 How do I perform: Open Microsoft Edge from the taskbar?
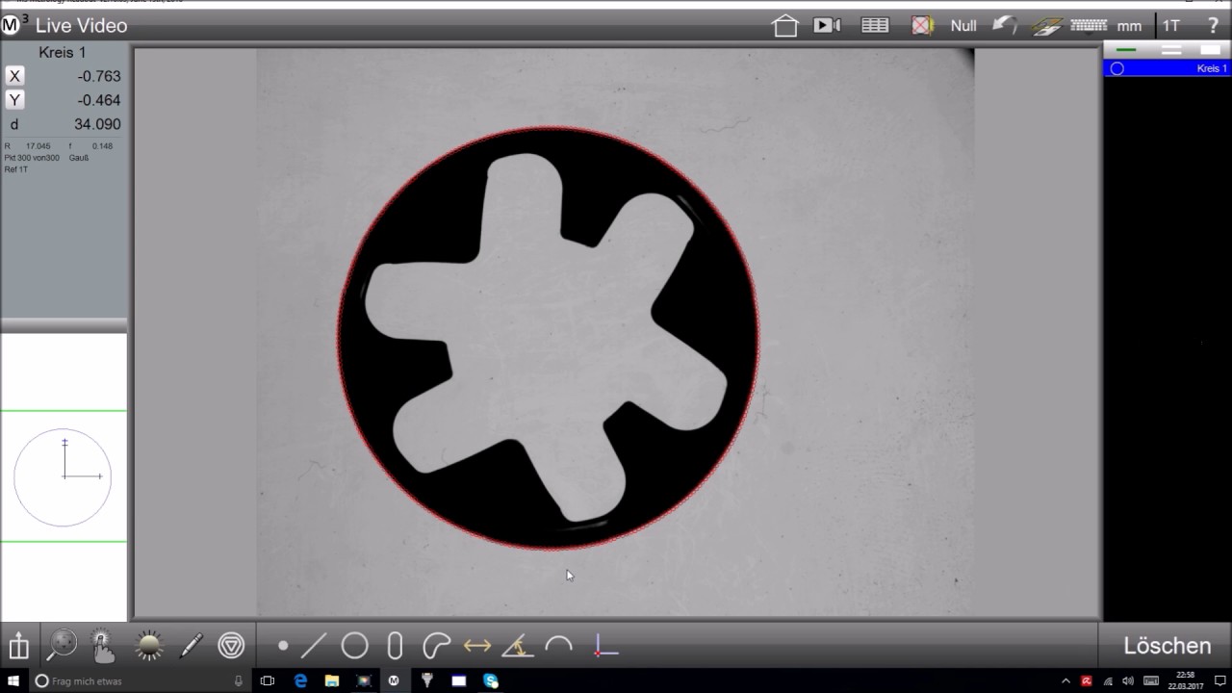[300, 680]
